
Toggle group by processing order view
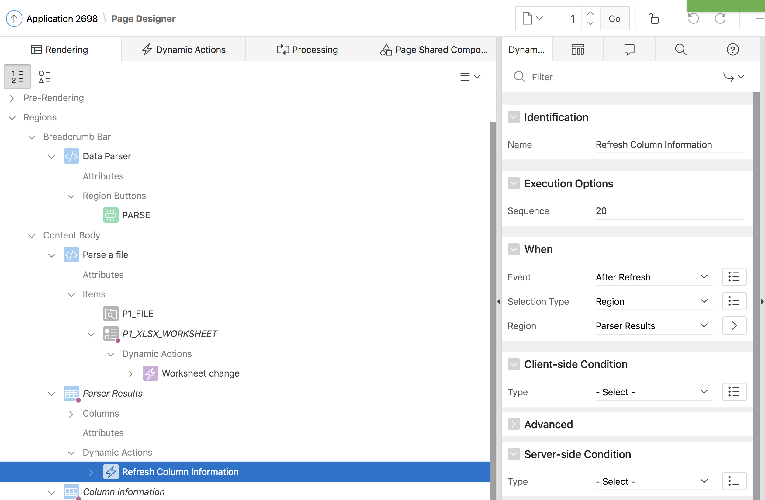click(x=17, y=77)
